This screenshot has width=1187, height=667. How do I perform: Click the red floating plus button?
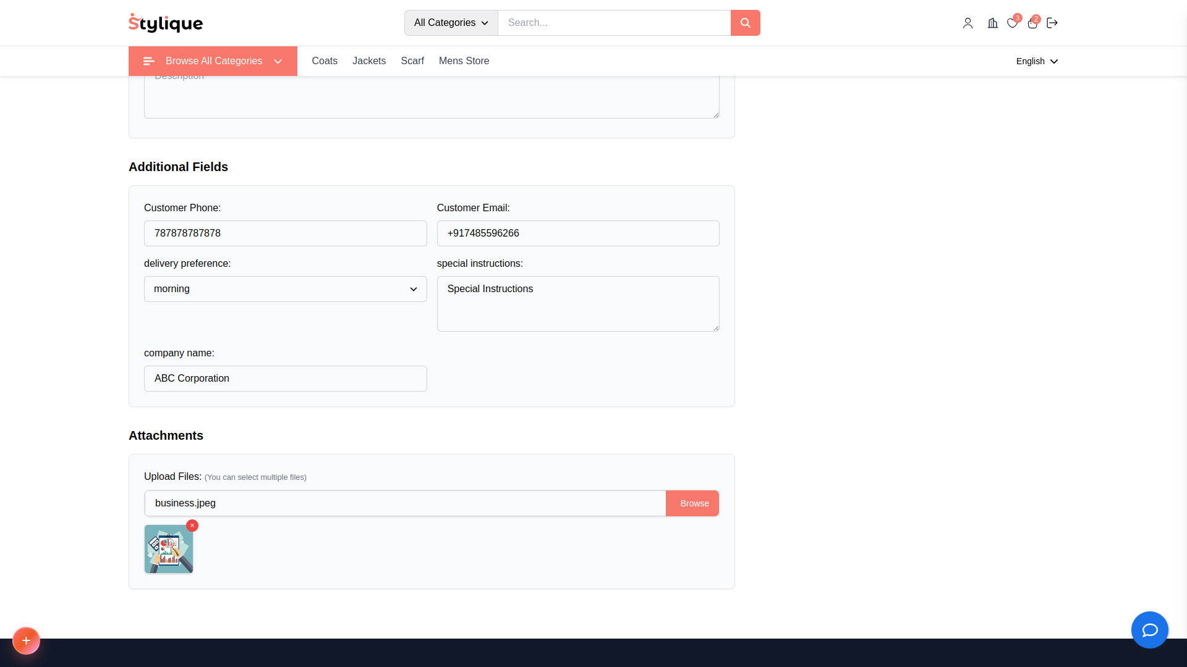pos(26,640)
